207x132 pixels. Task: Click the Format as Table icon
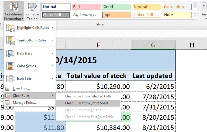[32, 7]
